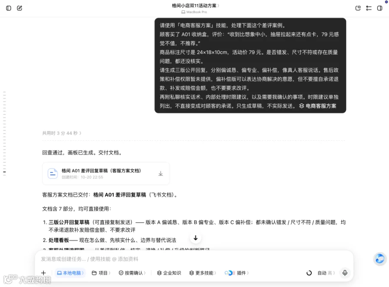
Task: Open the 自动 高 model dropdown
Action: [326, 273]
